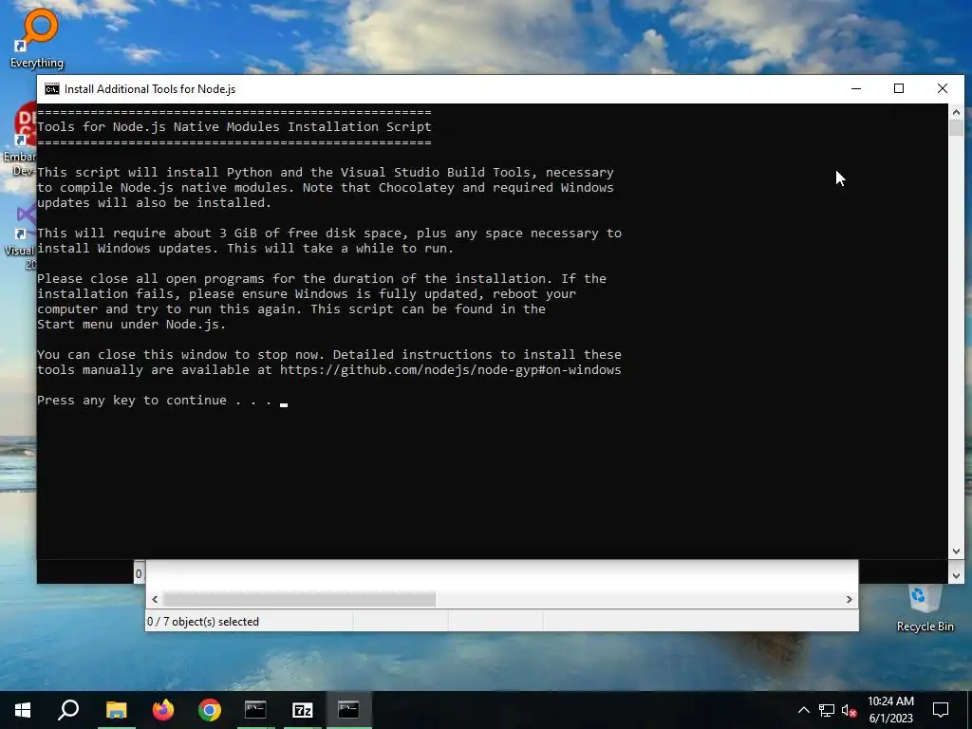Launch File Explorer from taskbar
The image size is (972, 729).
(x=116, y=710)
